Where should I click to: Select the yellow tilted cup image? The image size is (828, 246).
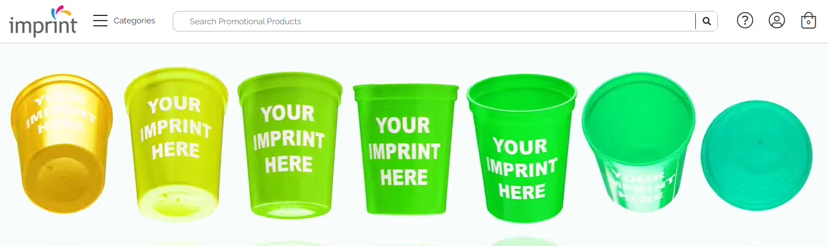[x=176, y=144]
